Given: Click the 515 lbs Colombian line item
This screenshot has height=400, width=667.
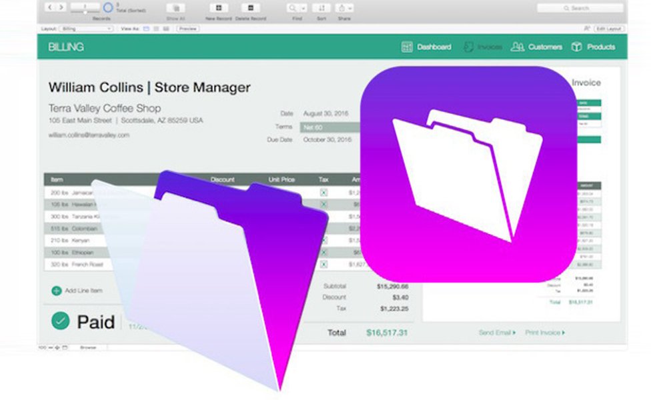Looking at the screenshot, I should 74,229.
